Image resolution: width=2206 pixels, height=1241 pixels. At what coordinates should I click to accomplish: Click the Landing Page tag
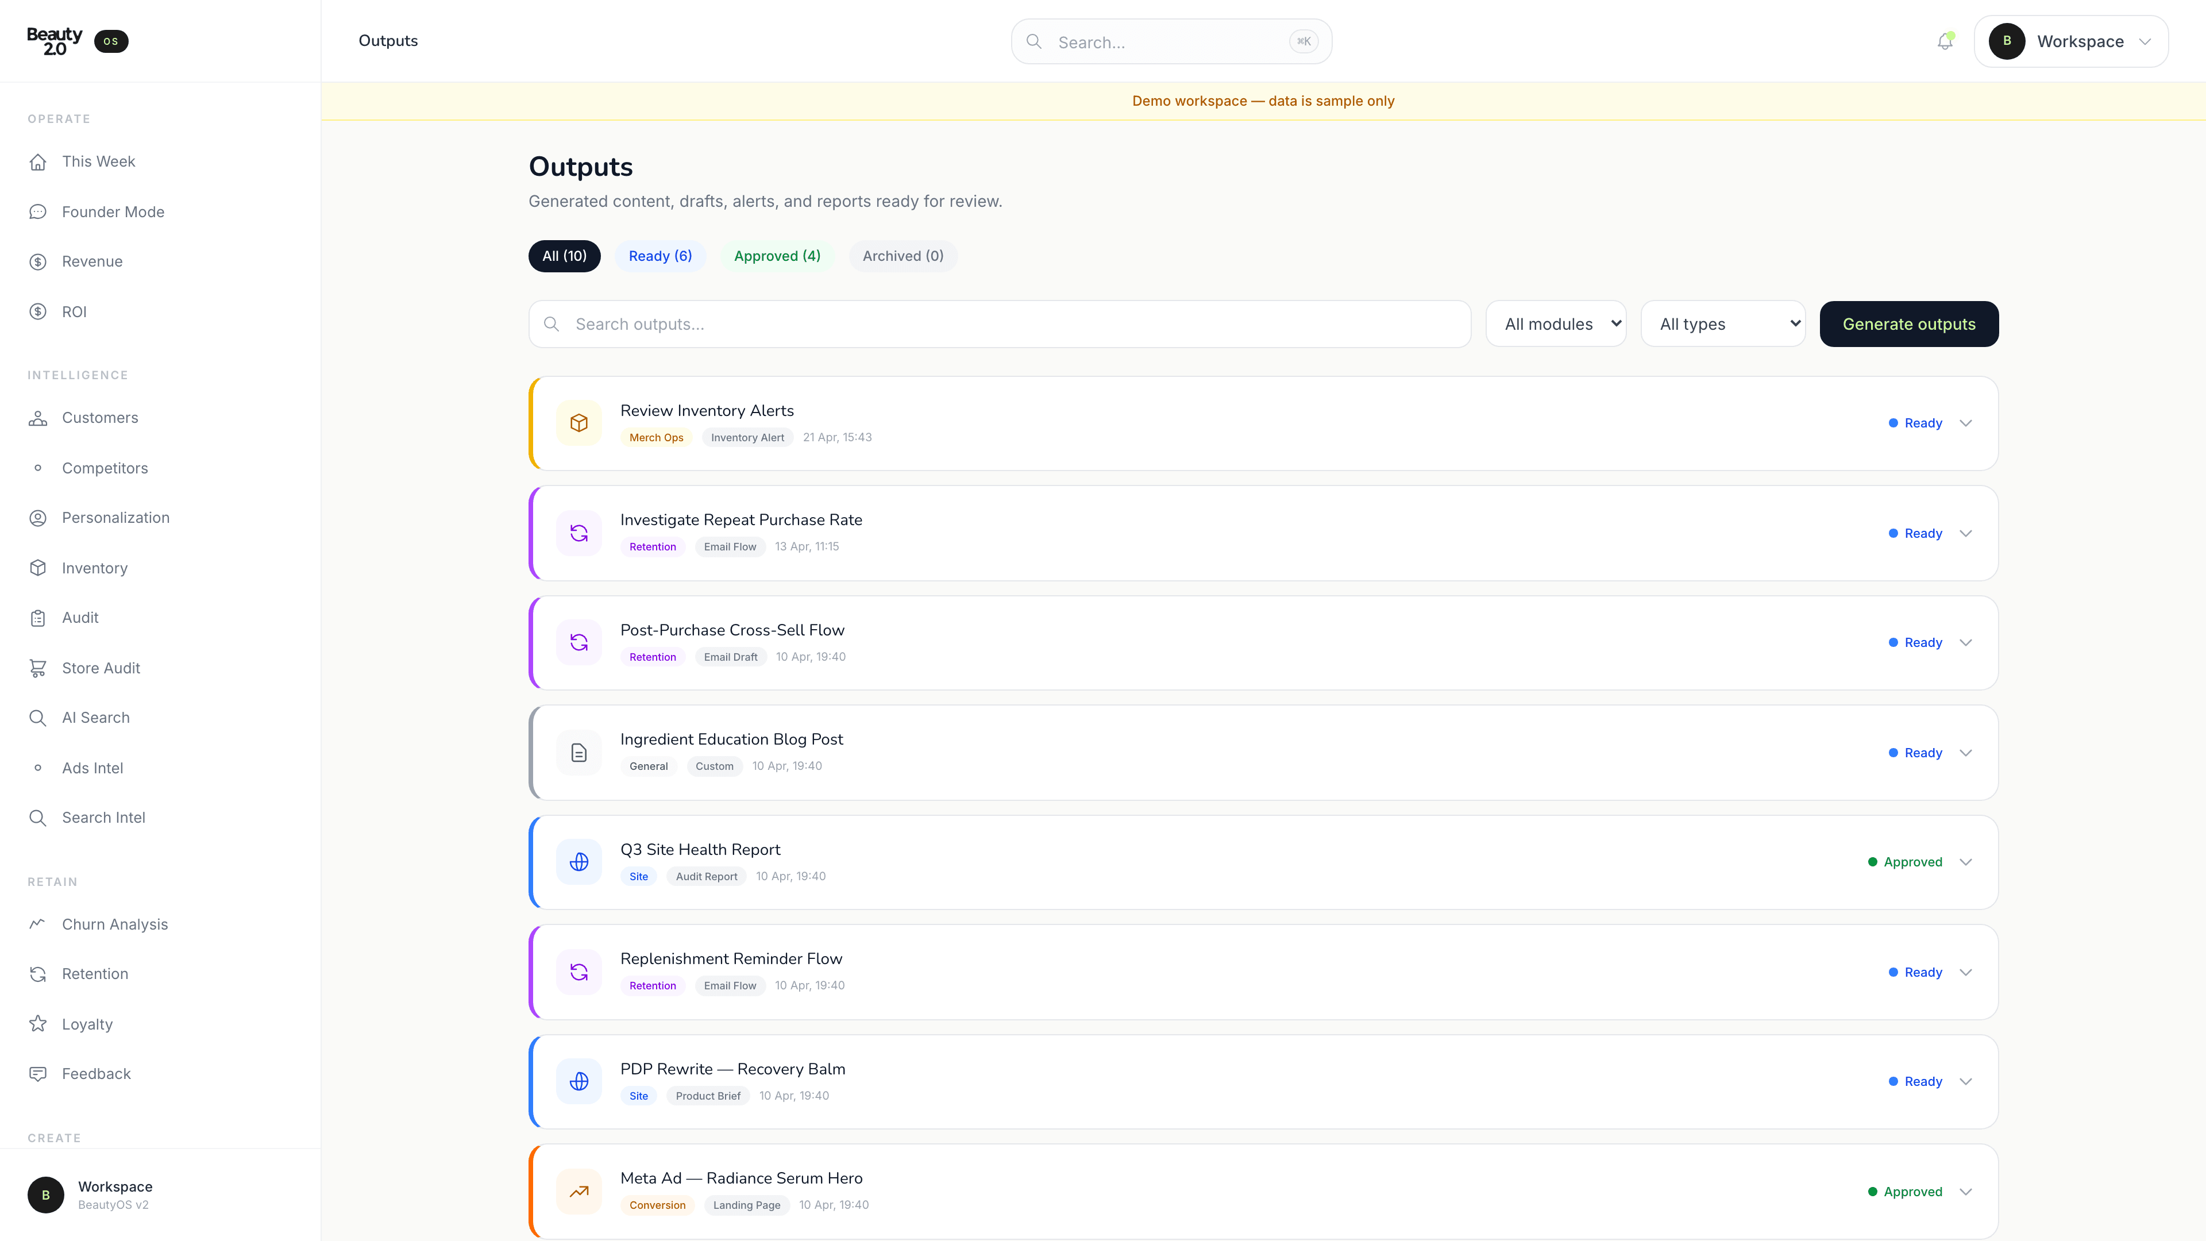tap(747, 1205)
